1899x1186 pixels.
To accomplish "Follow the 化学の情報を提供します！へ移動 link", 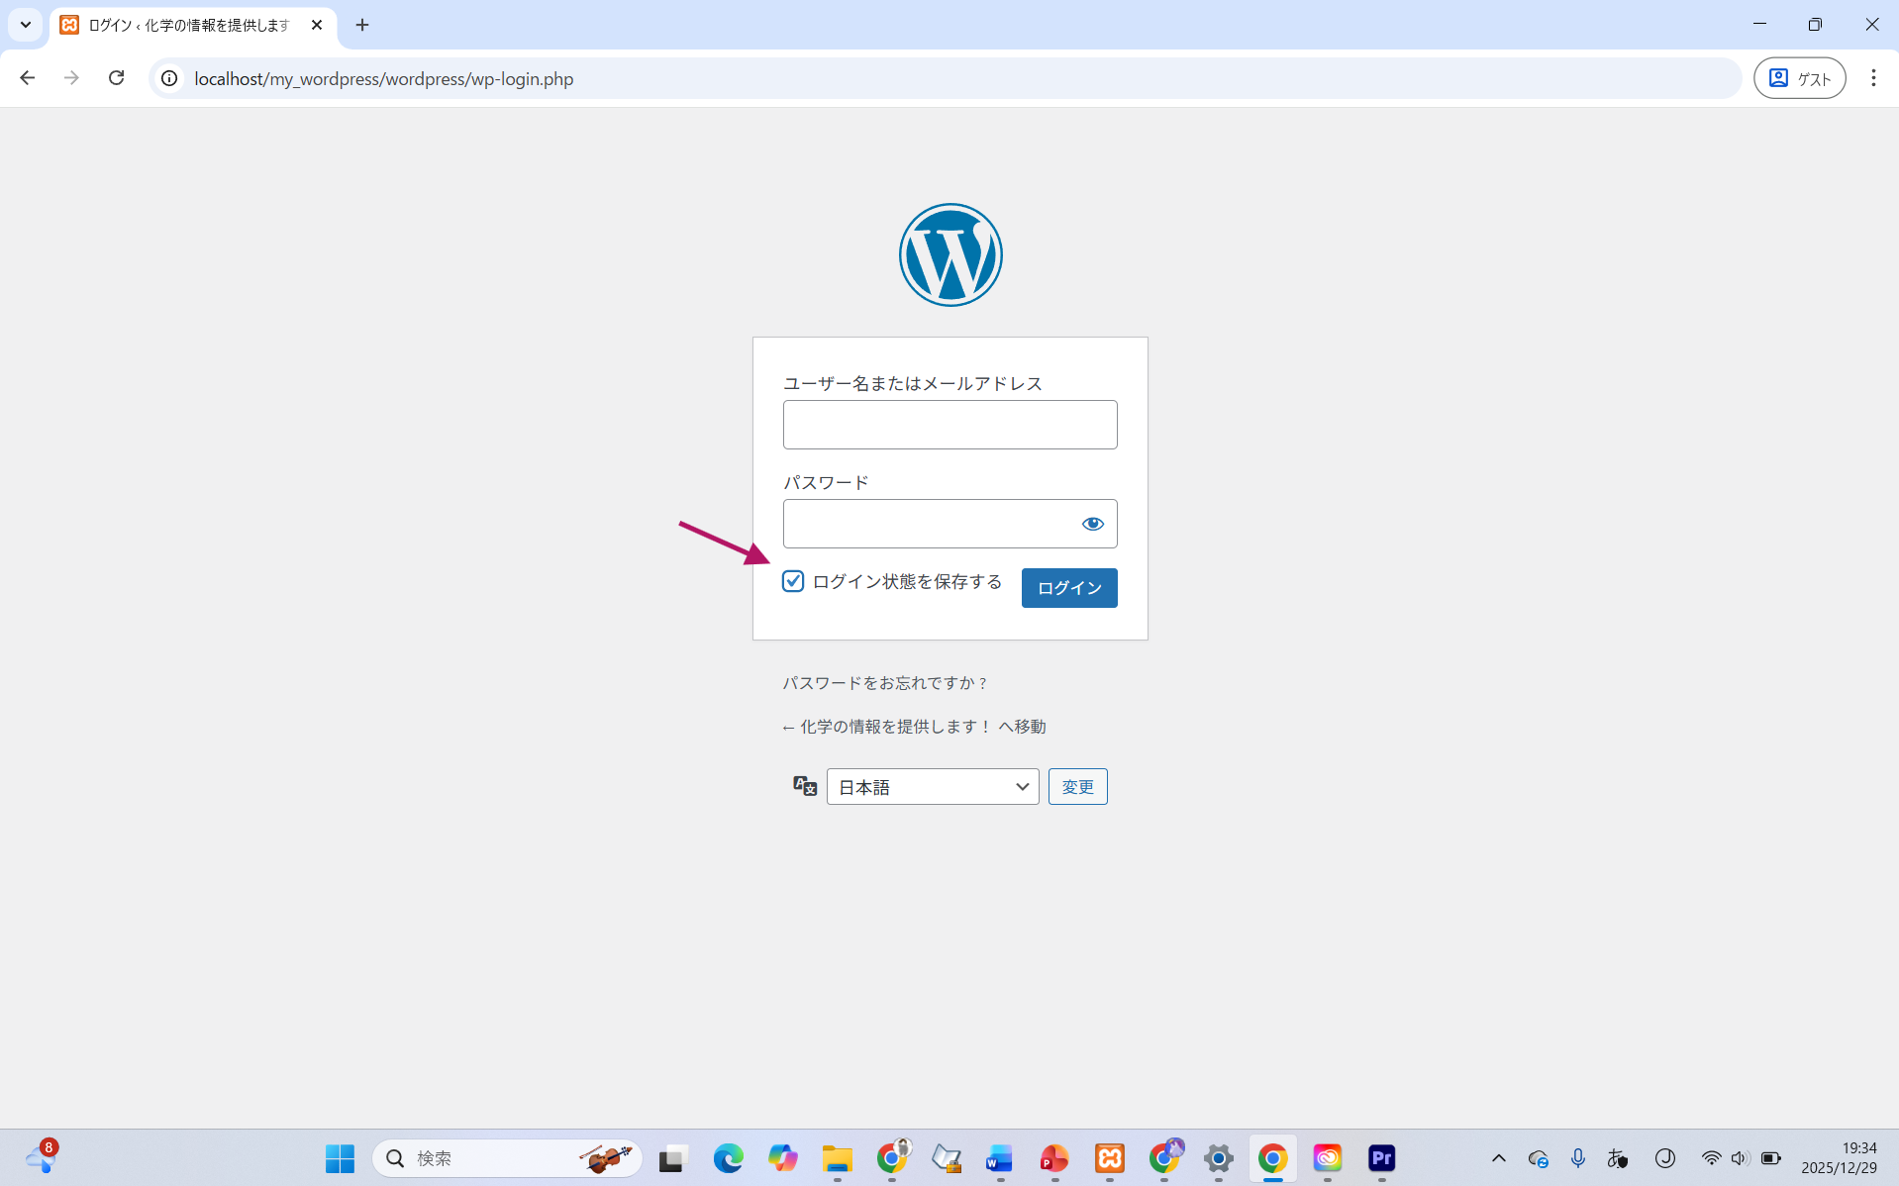I will pos(914,727).
